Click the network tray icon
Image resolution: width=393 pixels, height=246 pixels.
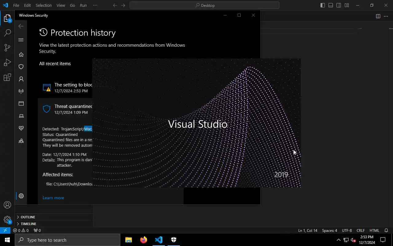pos(346,240)
